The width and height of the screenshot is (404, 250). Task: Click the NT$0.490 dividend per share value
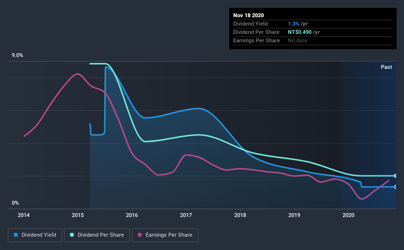300,32
